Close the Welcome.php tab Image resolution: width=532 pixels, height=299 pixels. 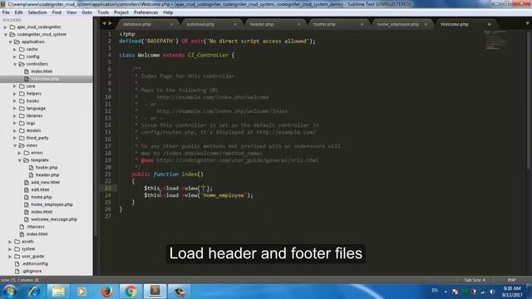pos(489,24)
